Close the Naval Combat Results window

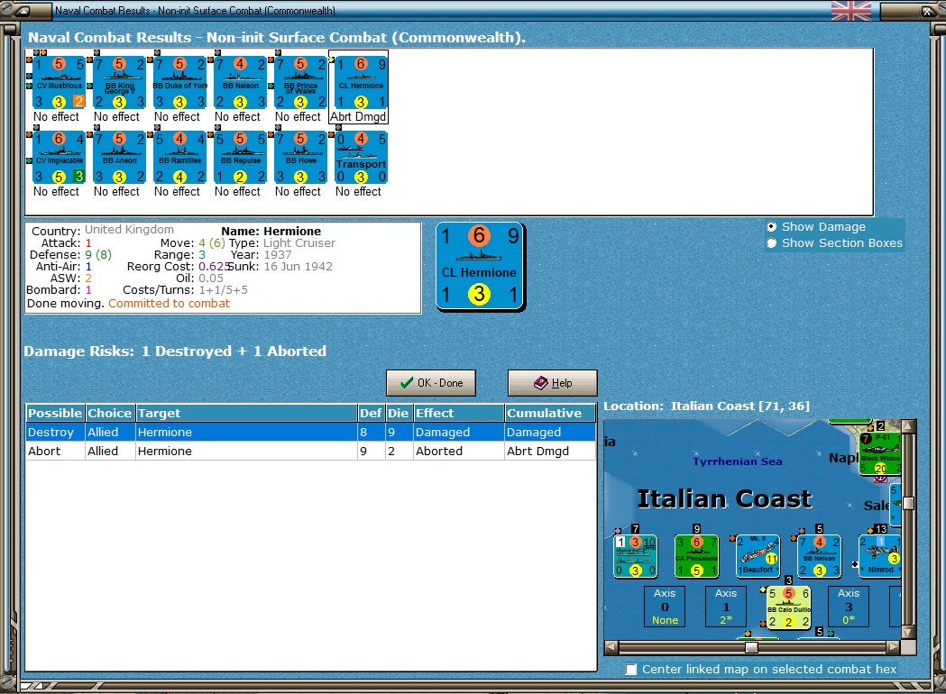click(x=927, y=11)
